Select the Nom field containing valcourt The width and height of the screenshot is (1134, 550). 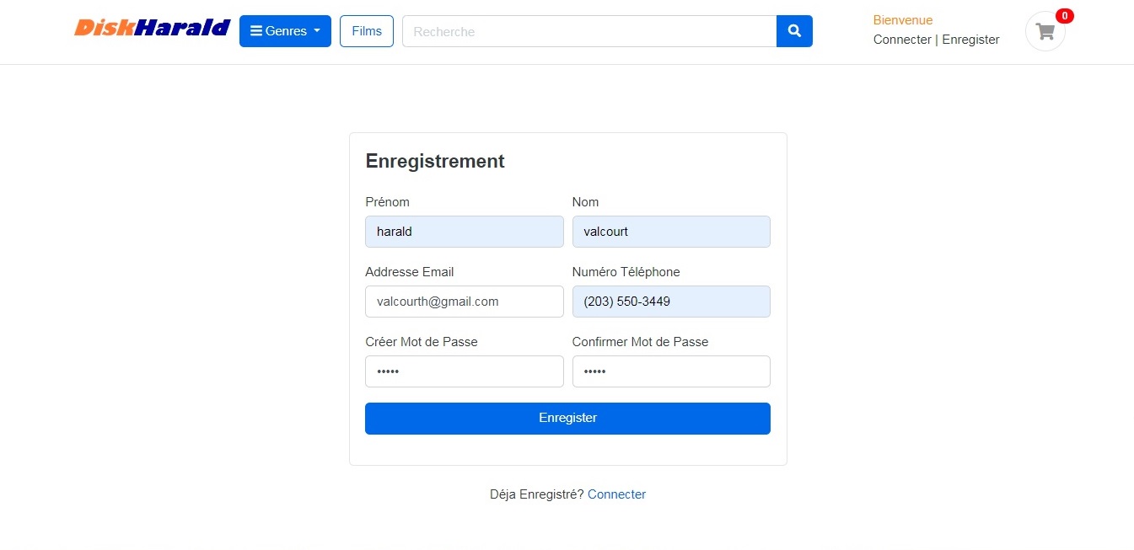pos(671,232)
